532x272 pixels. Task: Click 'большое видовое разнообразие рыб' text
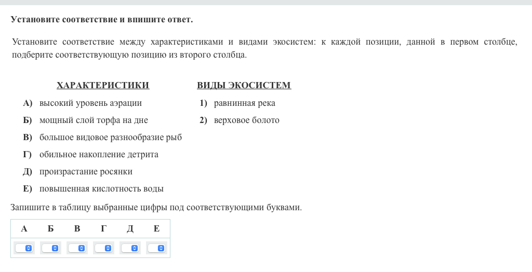coord(110,138)
